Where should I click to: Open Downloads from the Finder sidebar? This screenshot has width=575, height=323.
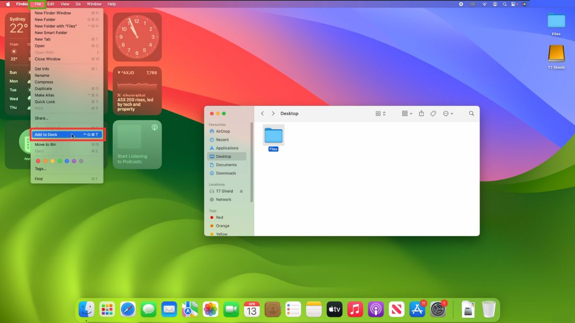(x=225, y=173)
